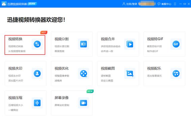
Task: Select the 视频合并 card title
Action: (108, 39)
